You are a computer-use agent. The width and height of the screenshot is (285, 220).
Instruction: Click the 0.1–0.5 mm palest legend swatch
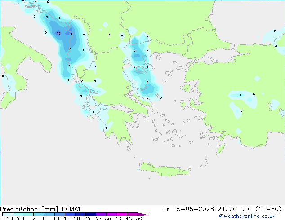[8, 214]
